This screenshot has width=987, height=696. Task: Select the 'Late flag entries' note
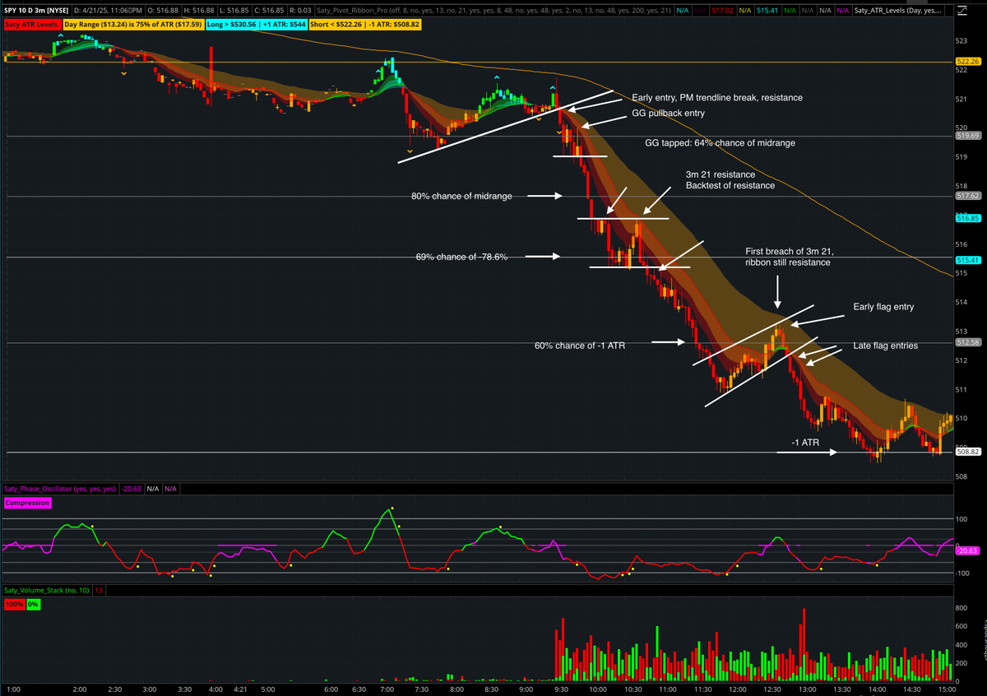(x=885, y=346)
